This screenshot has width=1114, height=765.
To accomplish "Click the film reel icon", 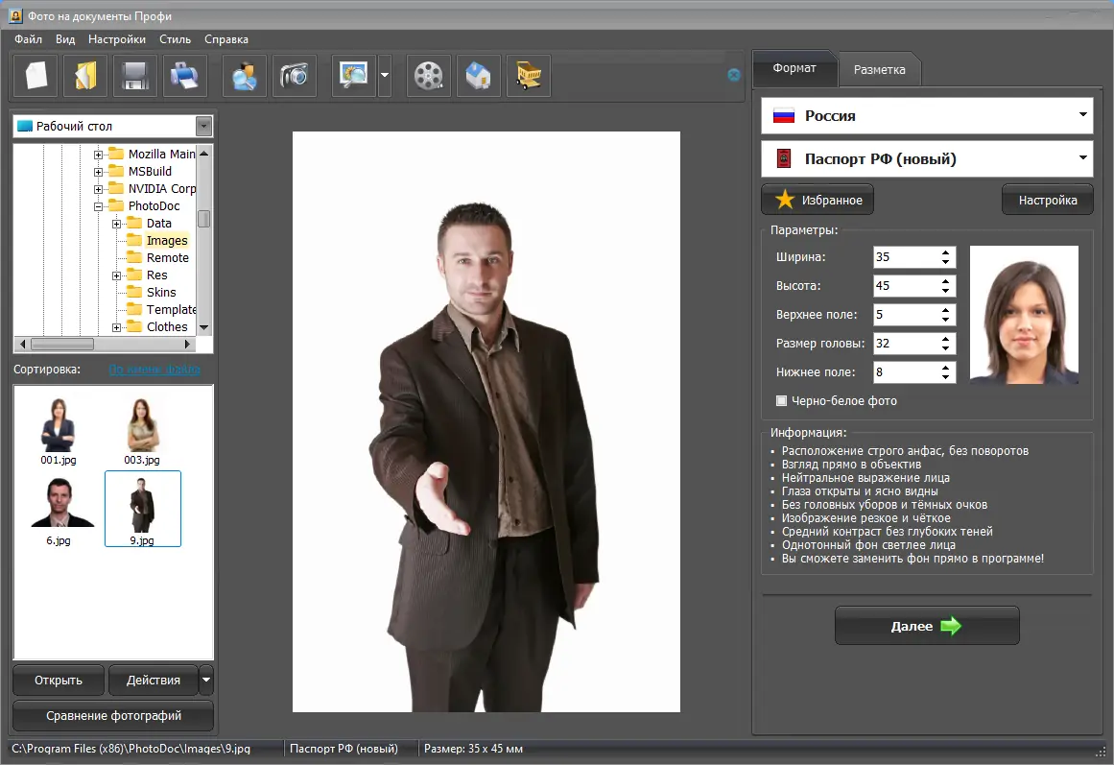I will point(429,76).
